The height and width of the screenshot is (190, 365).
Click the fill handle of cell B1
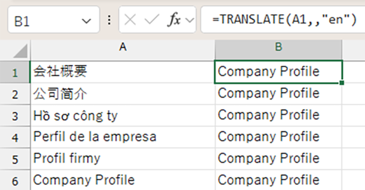[x=342, y=83]
